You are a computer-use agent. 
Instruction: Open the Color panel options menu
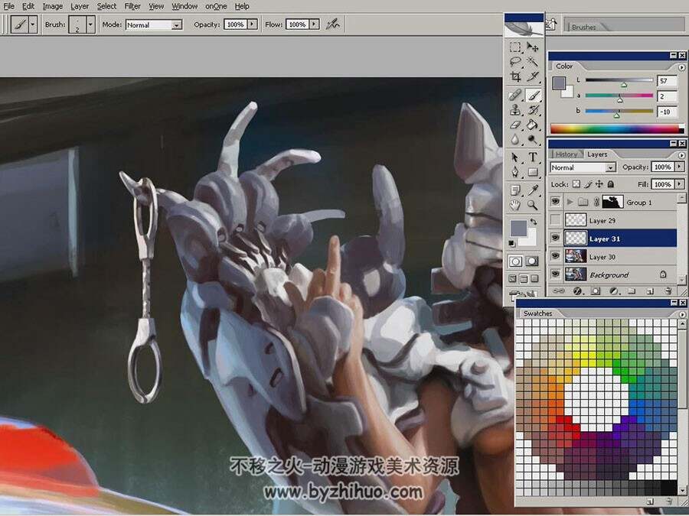tap(681, 67)
